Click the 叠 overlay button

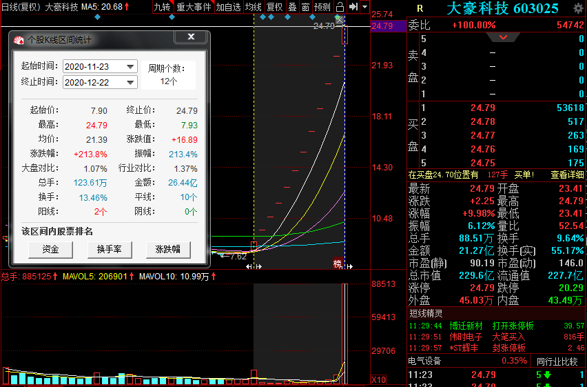292,7
